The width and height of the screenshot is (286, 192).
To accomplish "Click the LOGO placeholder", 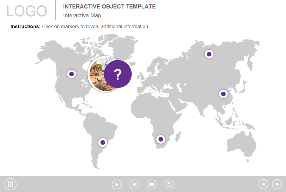I will click(x=27, y=11).
